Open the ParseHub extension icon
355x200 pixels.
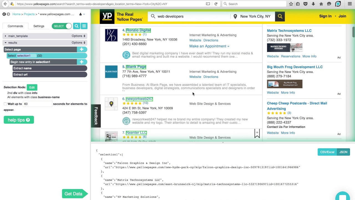coord(338,4)
